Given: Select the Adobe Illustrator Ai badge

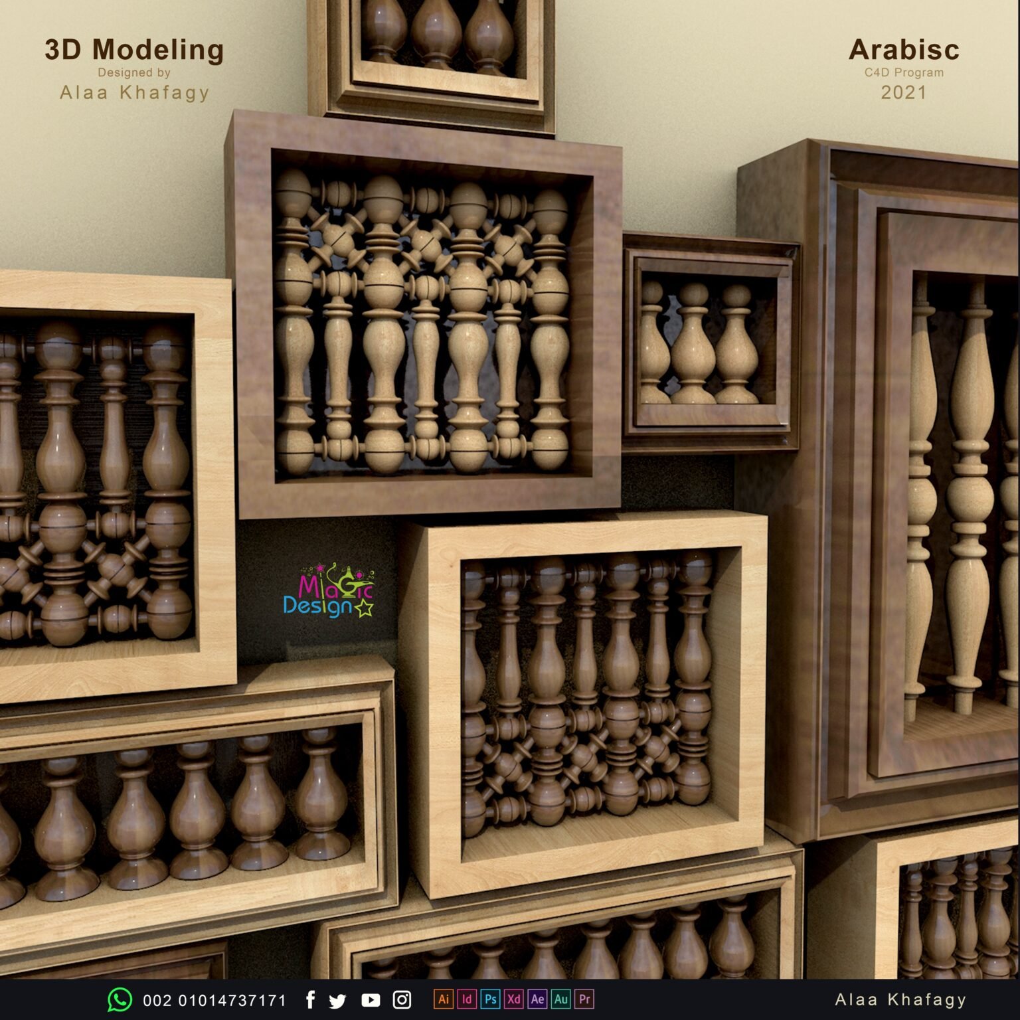Looking at the screenshot, I should tap(444, 999).
